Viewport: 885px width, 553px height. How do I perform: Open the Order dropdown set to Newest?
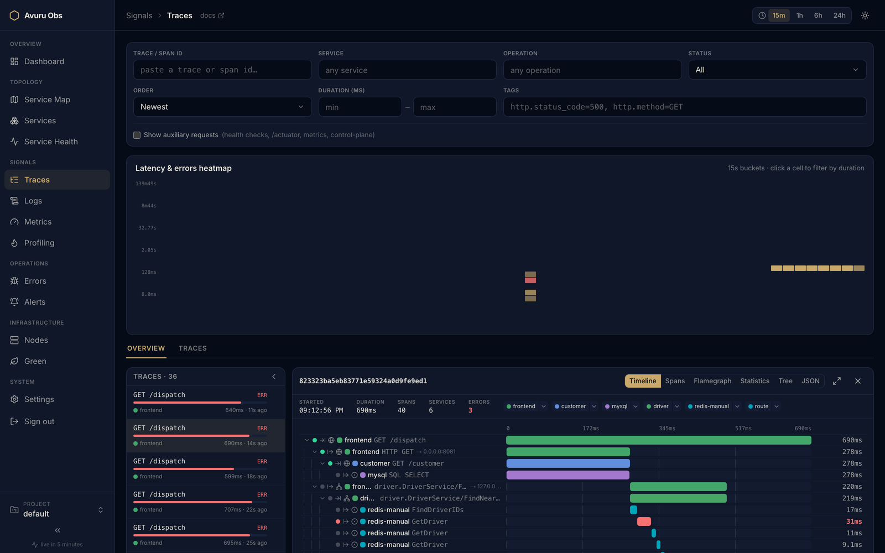222,107
